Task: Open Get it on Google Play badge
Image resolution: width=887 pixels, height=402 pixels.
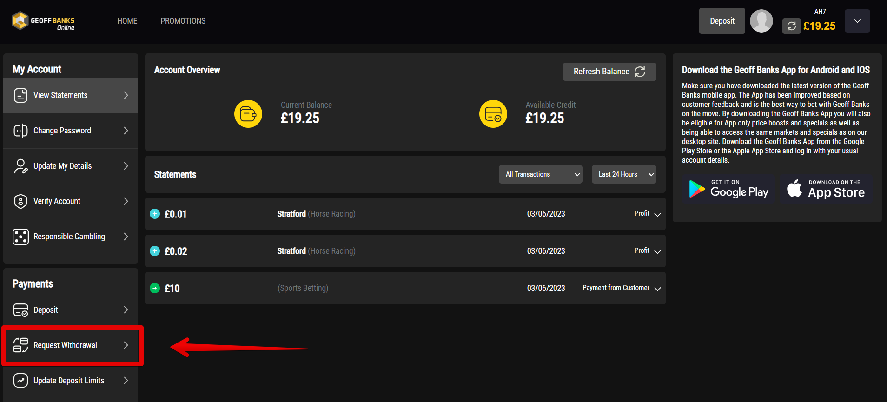Action: [x=728, y=189]
